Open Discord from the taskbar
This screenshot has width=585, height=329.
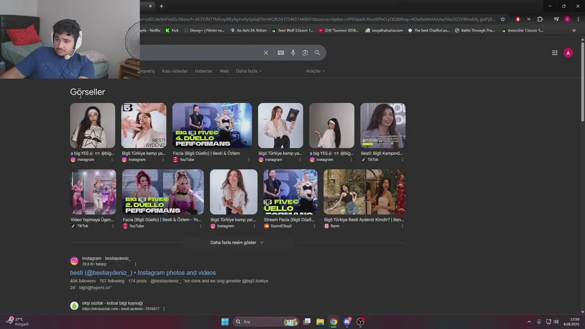[x=347, y=322]
